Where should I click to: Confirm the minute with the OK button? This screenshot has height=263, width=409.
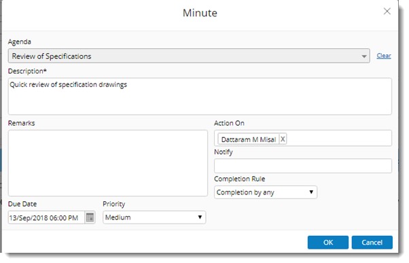(328, 243)
